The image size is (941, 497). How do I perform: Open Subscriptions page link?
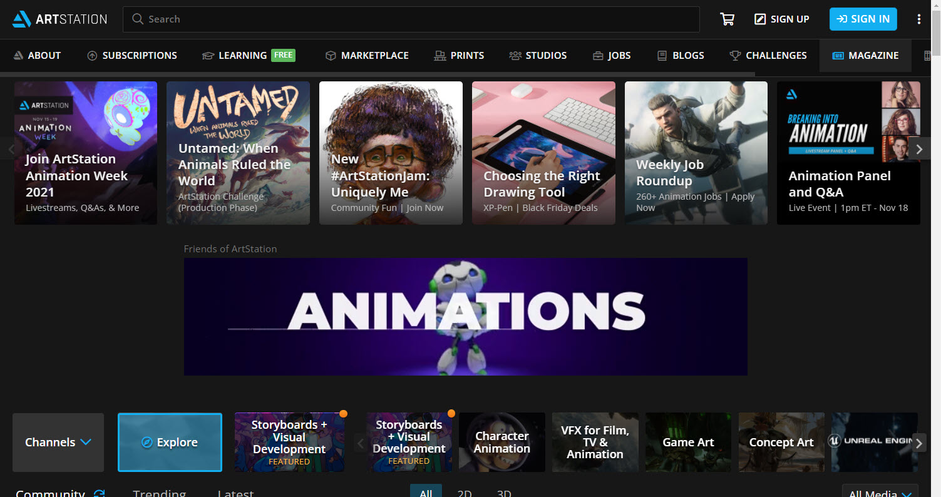[x=132, y=56]
